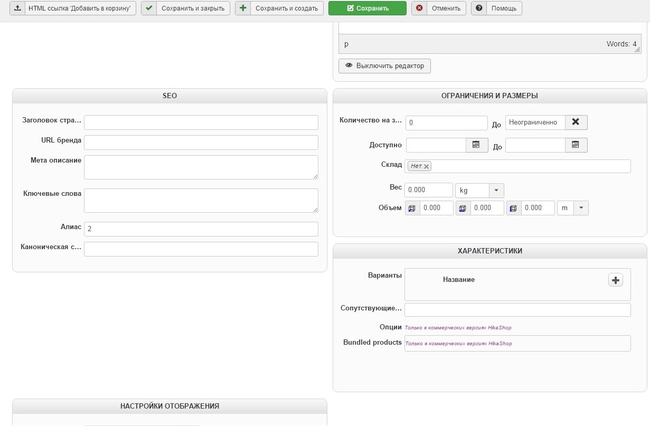Click the Название column header in Варианты
This screenshot has height=426, width=650.
pos(459,280)
